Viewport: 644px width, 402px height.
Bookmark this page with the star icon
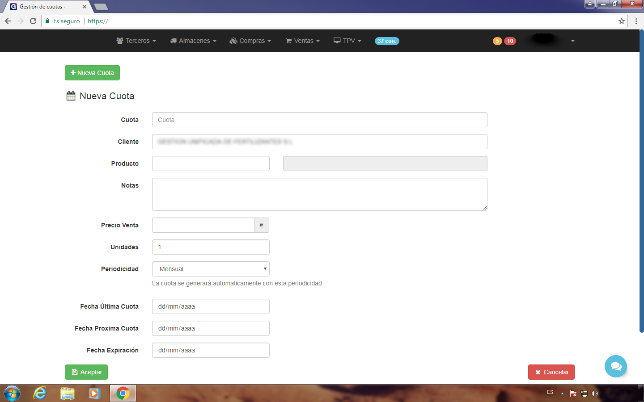[x=622, y=21]
